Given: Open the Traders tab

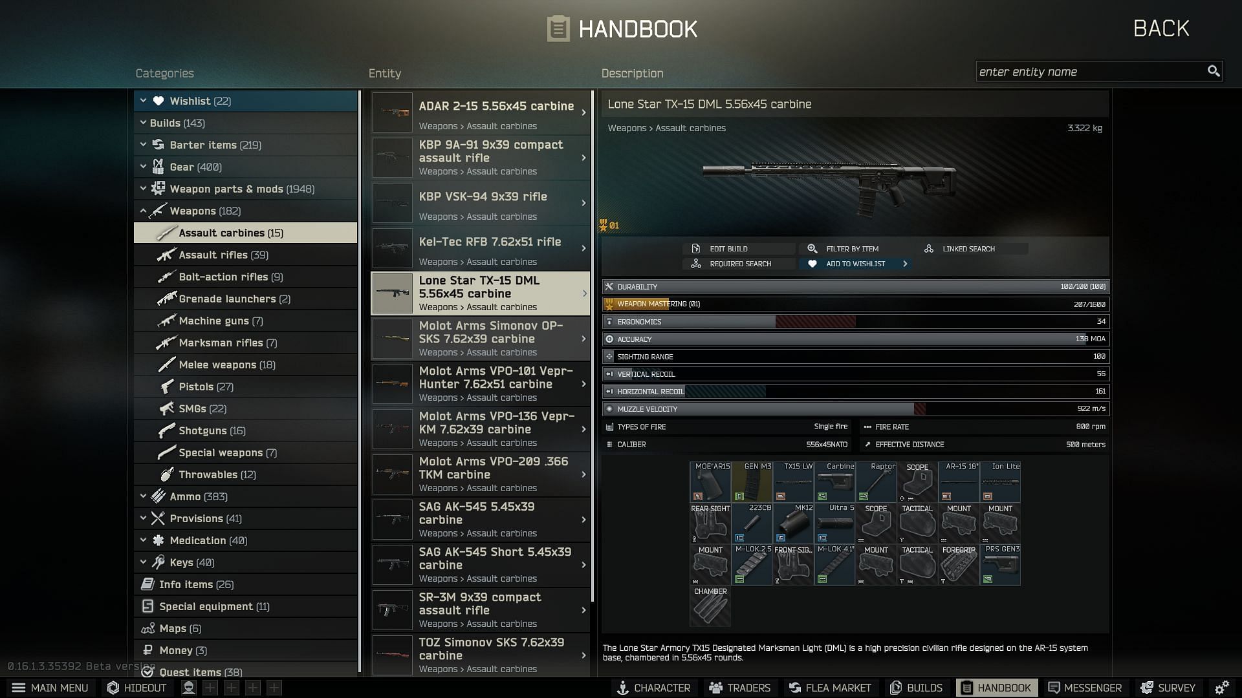Looking at the screenshot, I should 741,688.
